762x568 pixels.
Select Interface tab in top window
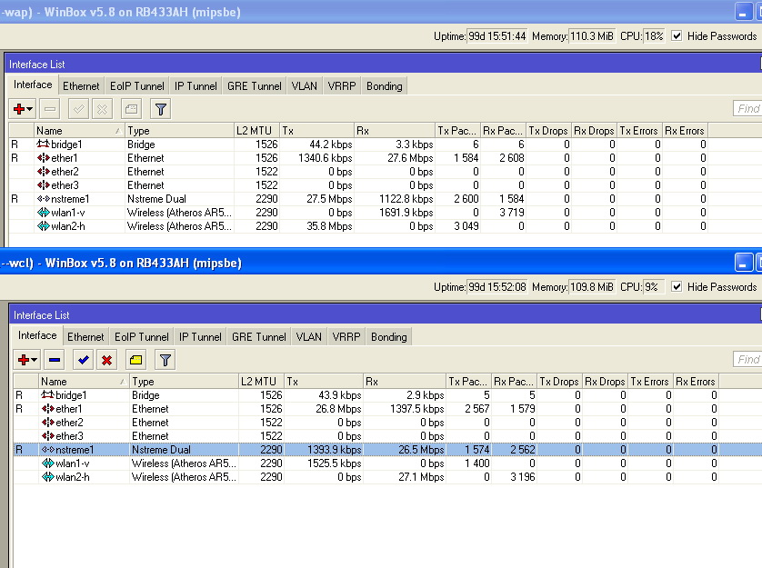coord(33,85)
